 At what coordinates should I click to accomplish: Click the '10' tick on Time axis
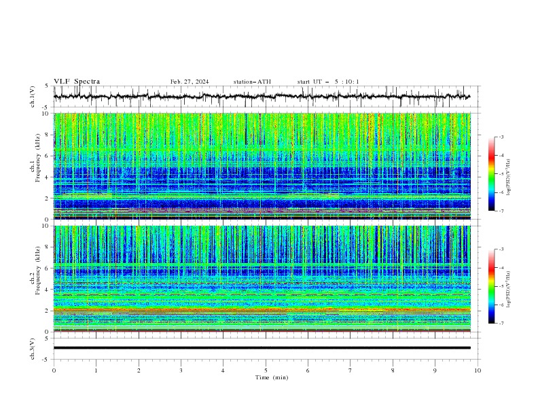coord(478,370)
